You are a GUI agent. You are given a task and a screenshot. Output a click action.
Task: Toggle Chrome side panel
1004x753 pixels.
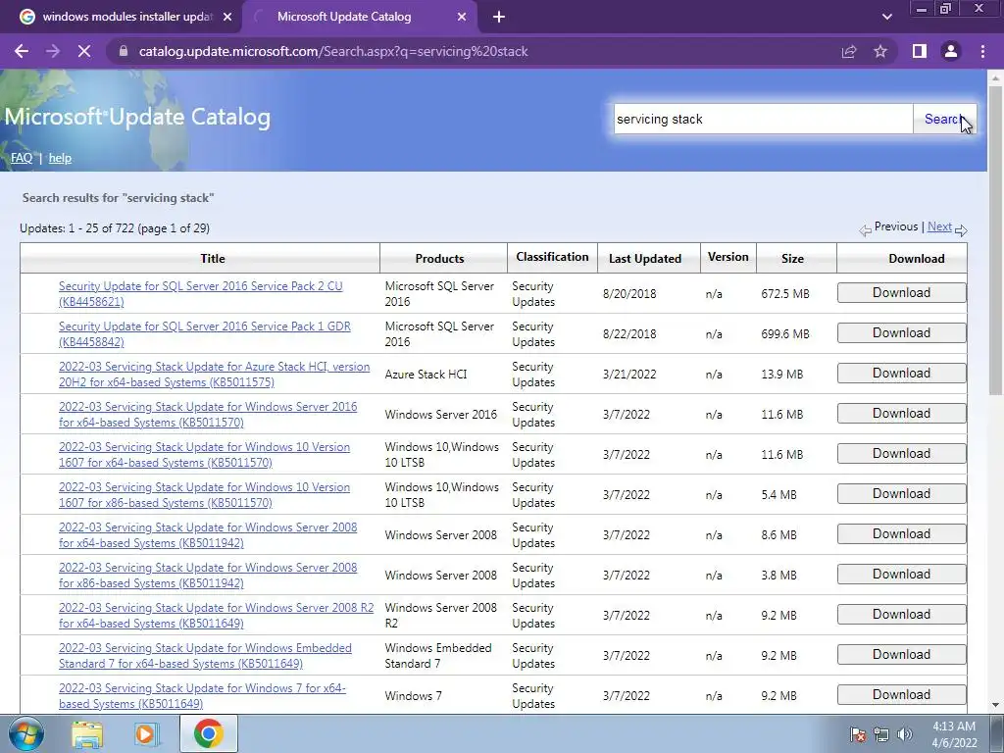point(920,51)
